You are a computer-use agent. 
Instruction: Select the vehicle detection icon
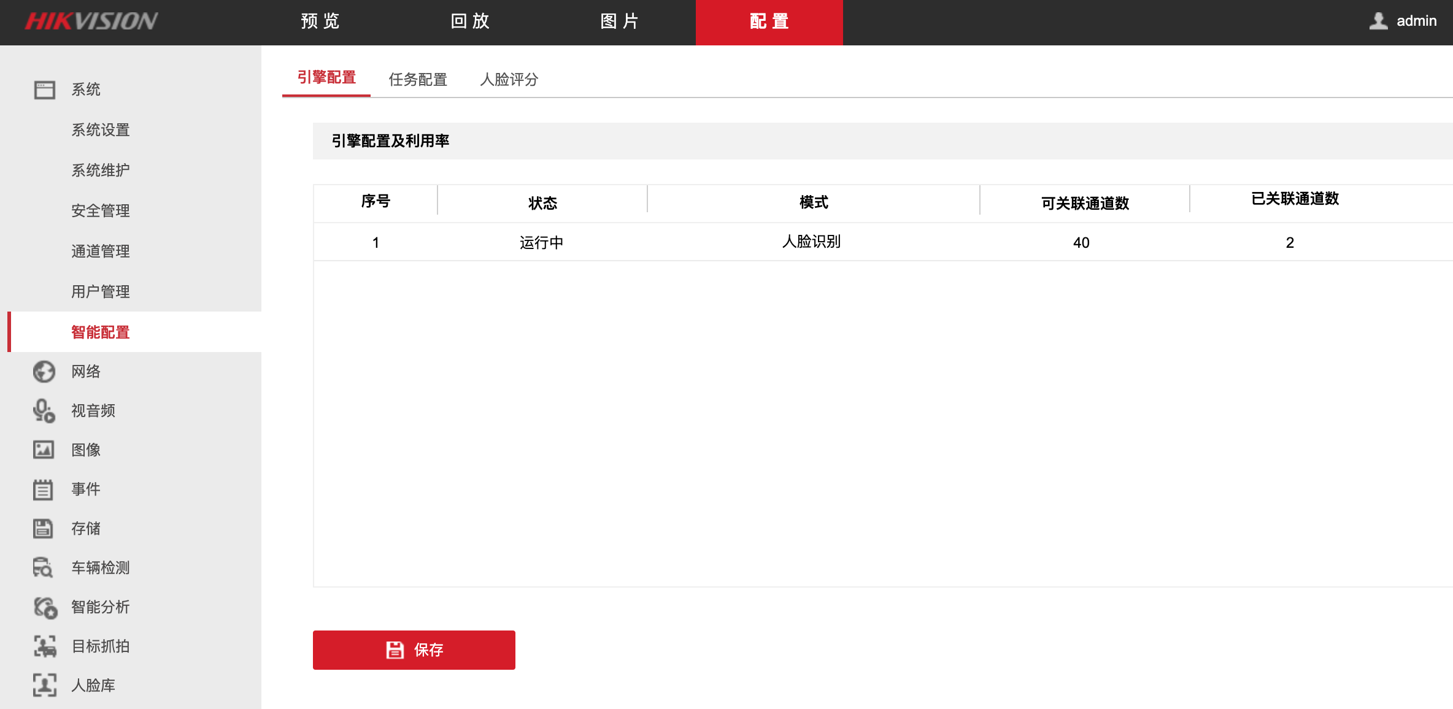click(x=44, y=568)
